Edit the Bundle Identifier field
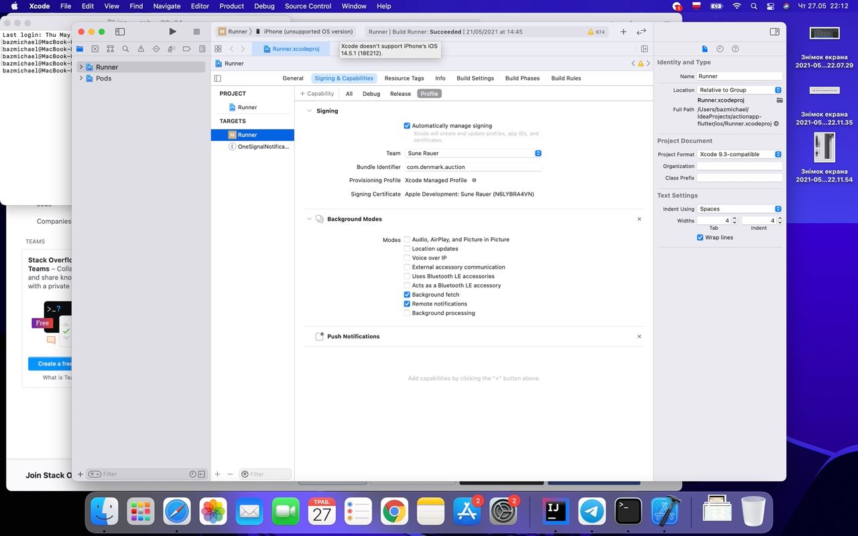The image size is (858, 536). [473, 167]
